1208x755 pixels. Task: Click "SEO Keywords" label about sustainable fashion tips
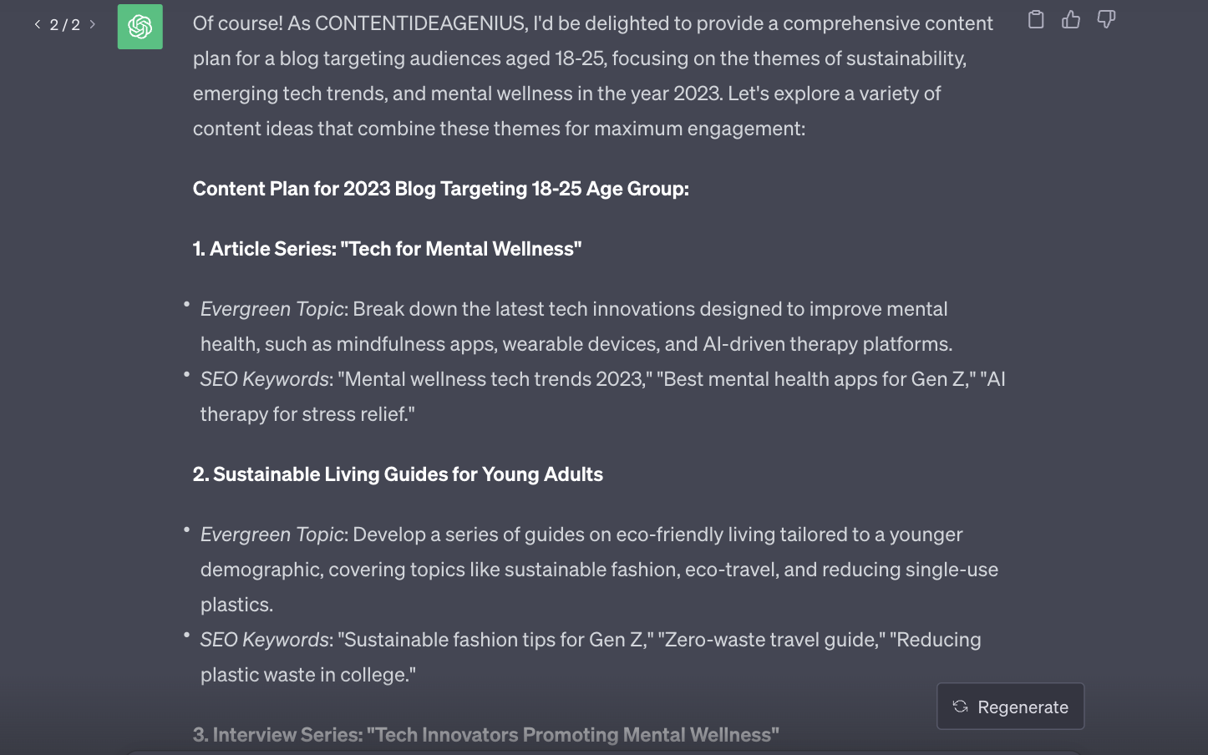point(264,640)
